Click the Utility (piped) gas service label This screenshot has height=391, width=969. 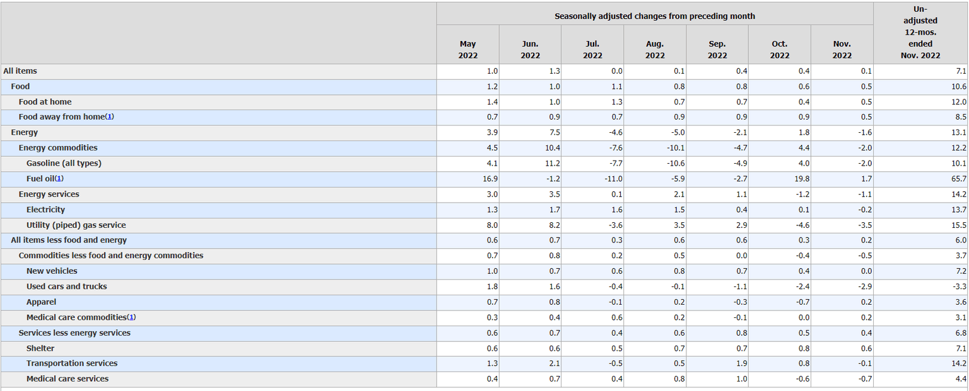pyautogui.click(x=76, y=225)
